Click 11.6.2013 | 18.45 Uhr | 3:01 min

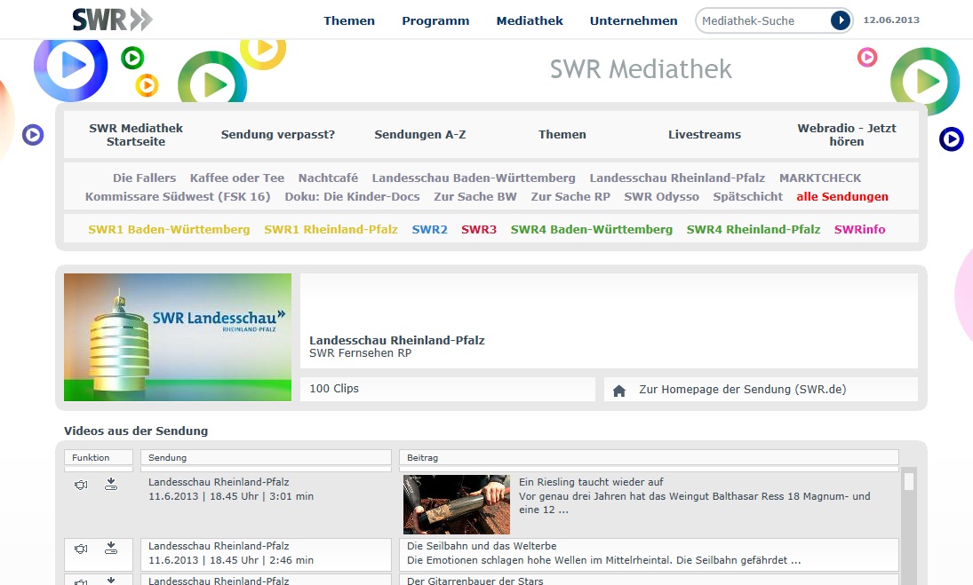(x=231, y=495)
